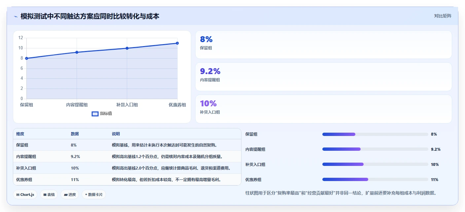Viewport: 465px width, 212px height.
Task: Click the 10% value in the table
Action: click(x=75, y=168)
